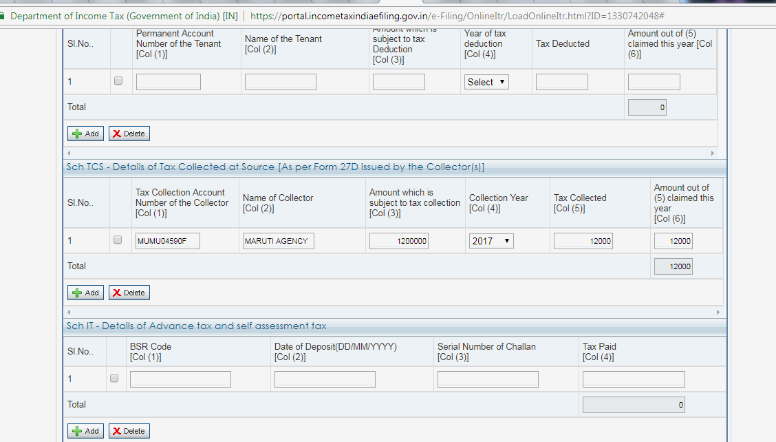Click the Tax Collected field showing 12000

click(x=582, y=240)
